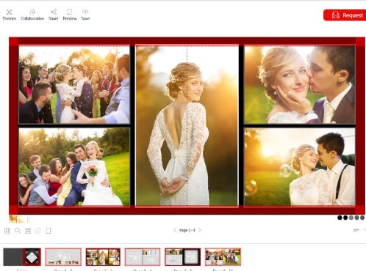This screenshot has width=366, height=271.
Task: Select the center bride portrait photo
Action: click(187, 126)
